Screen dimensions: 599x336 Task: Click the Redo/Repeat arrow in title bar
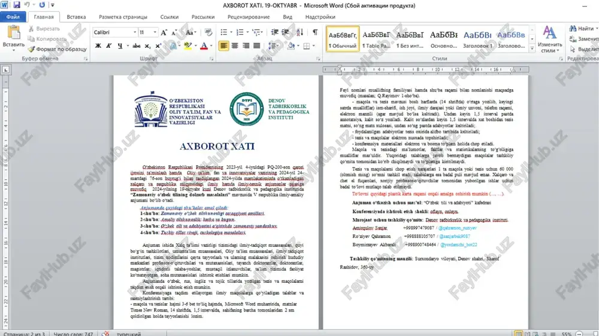pos(42,5)
